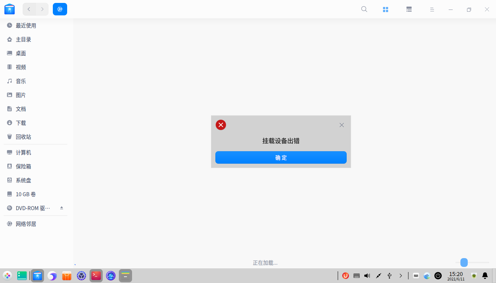
Task: Open the 视频 folder in the sidebar
Action: pos(37,67)
